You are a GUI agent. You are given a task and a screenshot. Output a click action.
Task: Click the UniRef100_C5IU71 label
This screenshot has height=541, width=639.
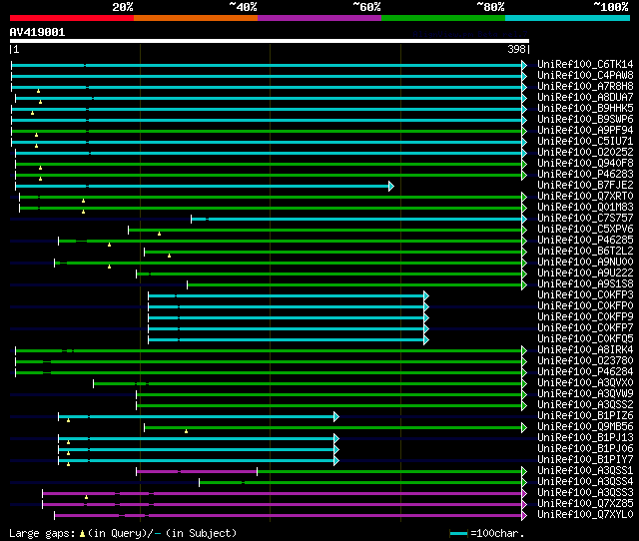[x=585, y=142]
